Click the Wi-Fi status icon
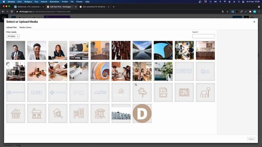This screenshot has height=147, width=262. coord(225,2)
